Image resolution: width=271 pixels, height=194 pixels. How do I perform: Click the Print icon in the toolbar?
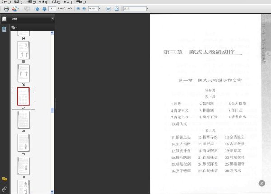point(6,9)
